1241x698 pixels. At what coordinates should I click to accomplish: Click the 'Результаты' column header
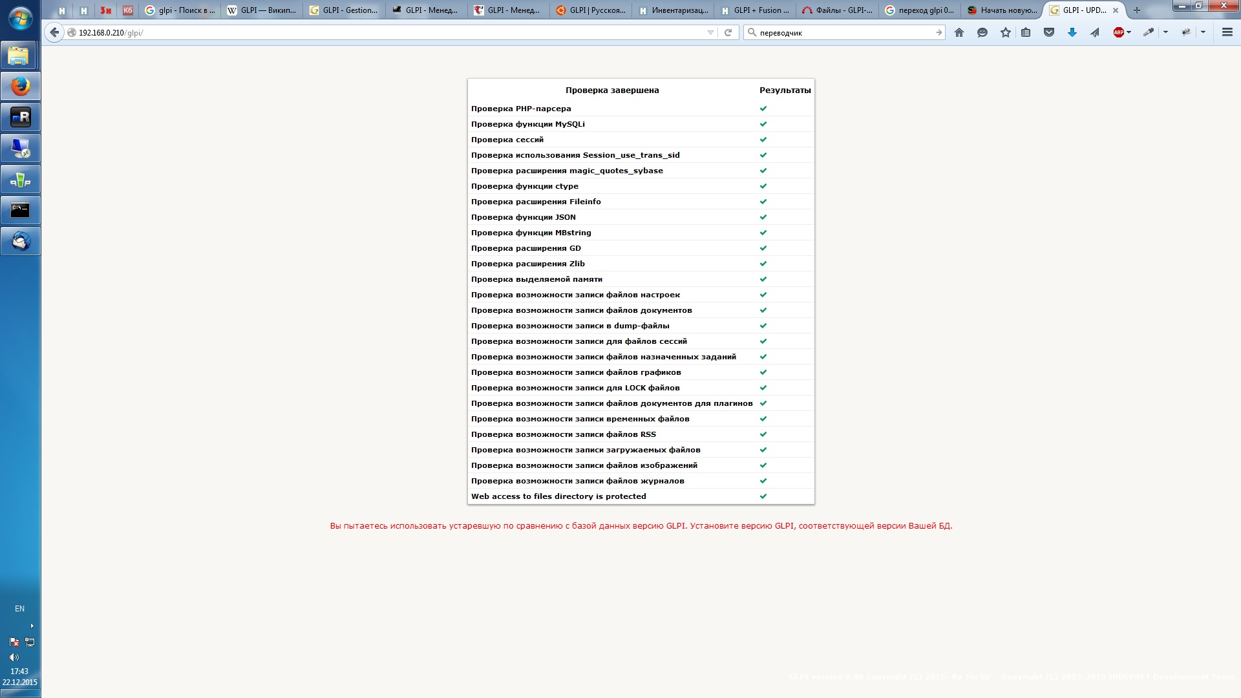(x=785, y=90)
